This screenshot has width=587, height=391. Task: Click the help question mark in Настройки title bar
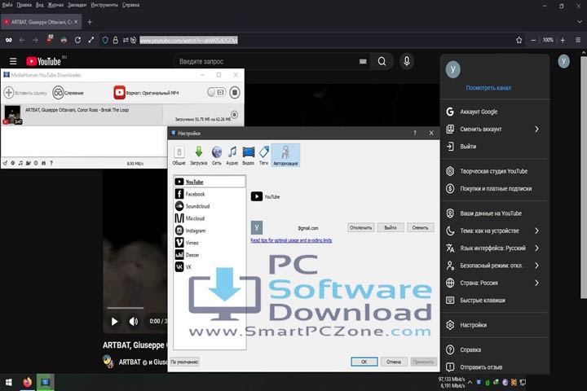pyautogui.click(x=415, y=134)
